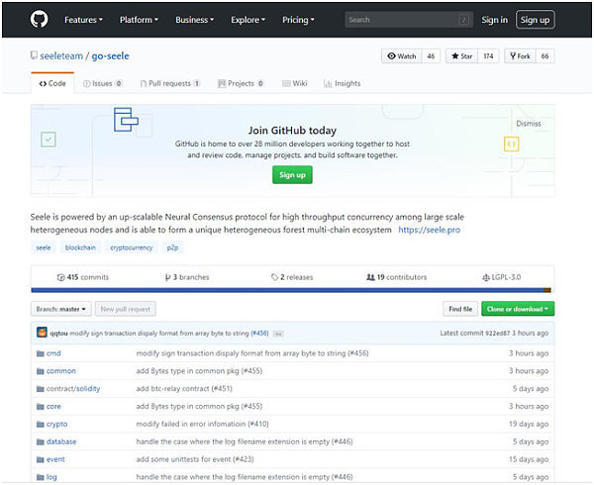
Task: Fork the go-seele repository
Action: (520, 56)
